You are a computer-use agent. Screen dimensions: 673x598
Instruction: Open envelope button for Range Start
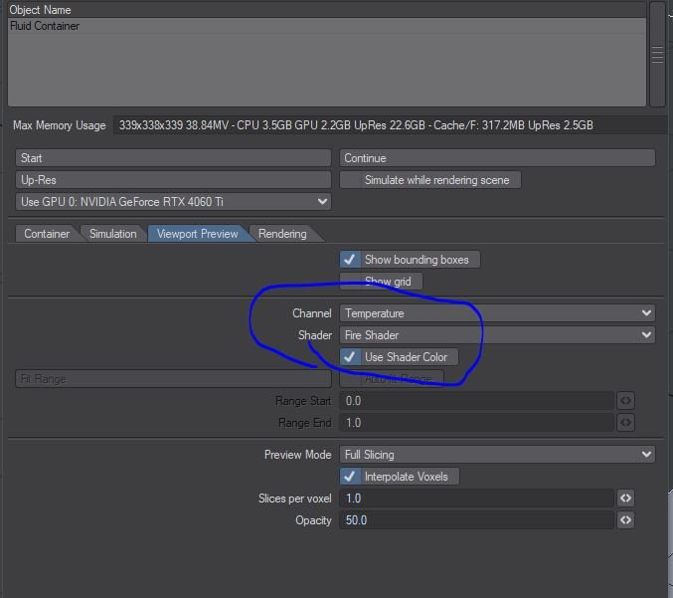pos(625,401)
